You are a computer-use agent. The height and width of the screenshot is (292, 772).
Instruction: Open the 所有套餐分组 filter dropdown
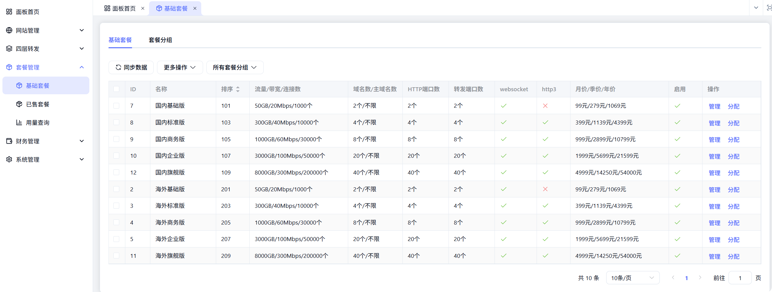coord(234,67)
